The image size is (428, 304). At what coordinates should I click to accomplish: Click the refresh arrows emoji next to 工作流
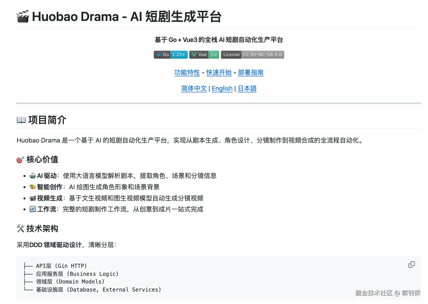tap(33, 209)
